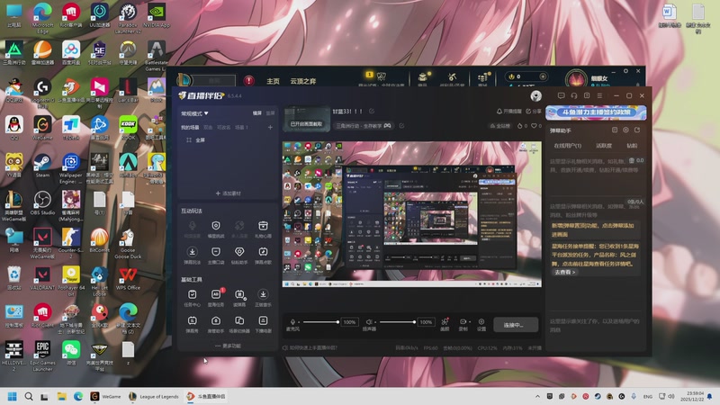Mute the 麦克风 microphone
The image size is (720, 405).
[x=292, y=322]
